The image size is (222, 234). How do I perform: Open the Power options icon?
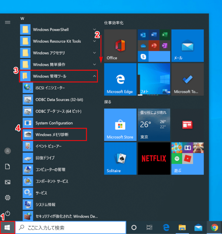point(8,213)
